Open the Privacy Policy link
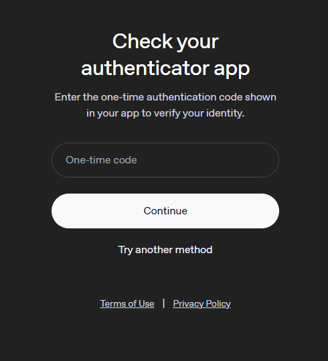The image size is (328, 361). pyautogui.click(x=201, y=303)
